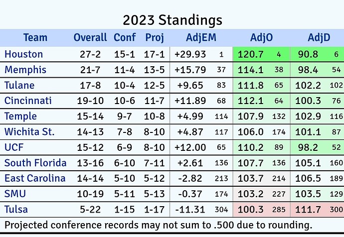
Task: Click the Proj column header
Action: [155, 37]
